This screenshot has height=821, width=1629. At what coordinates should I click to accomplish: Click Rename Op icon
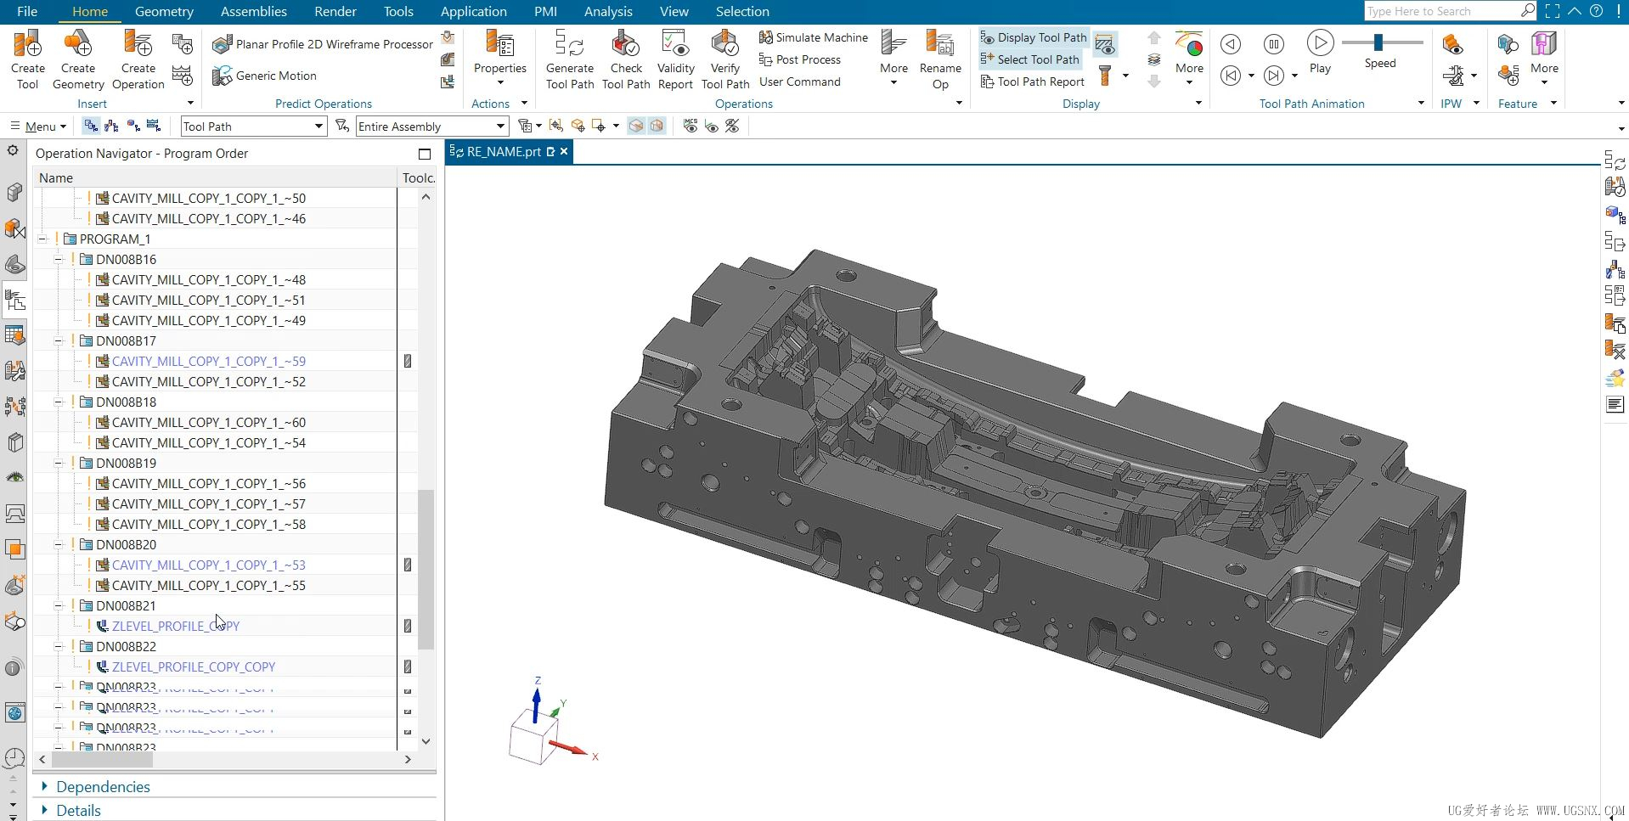940,42
